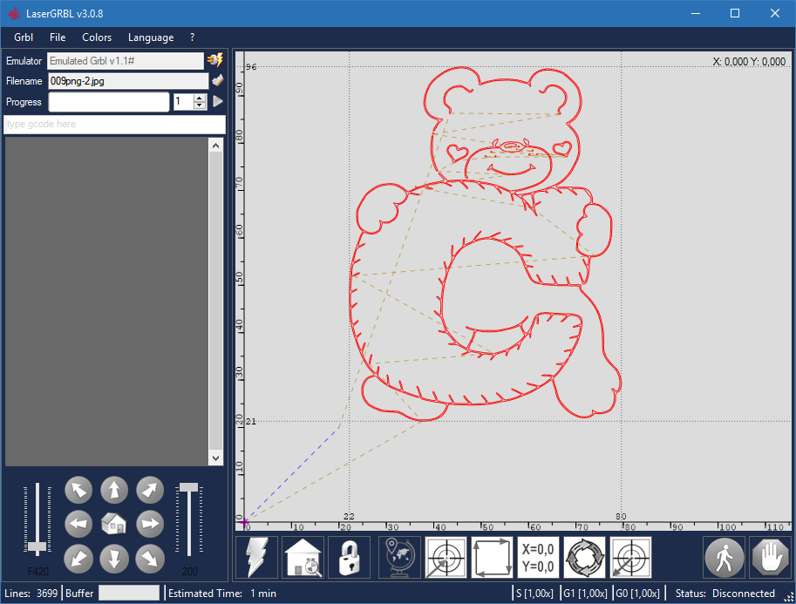The image size is (796, 604).
Task: Minimize the LaserGRBL window
Action: (696, 13)
